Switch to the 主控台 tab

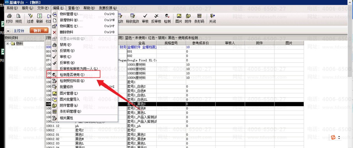click(19, 31)
